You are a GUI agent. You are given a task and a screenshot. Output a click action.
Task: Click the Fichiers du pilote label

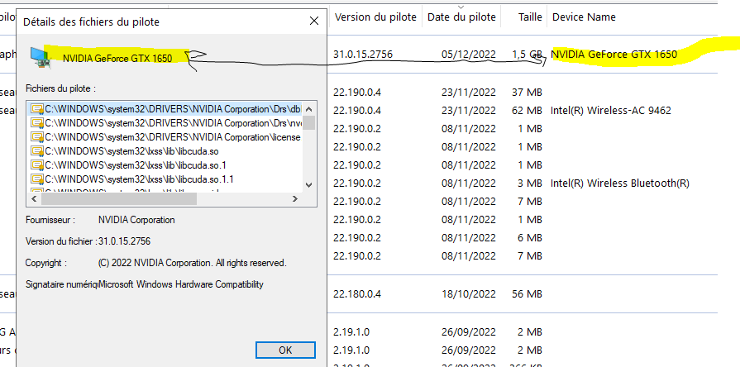[x=61, y=88]
